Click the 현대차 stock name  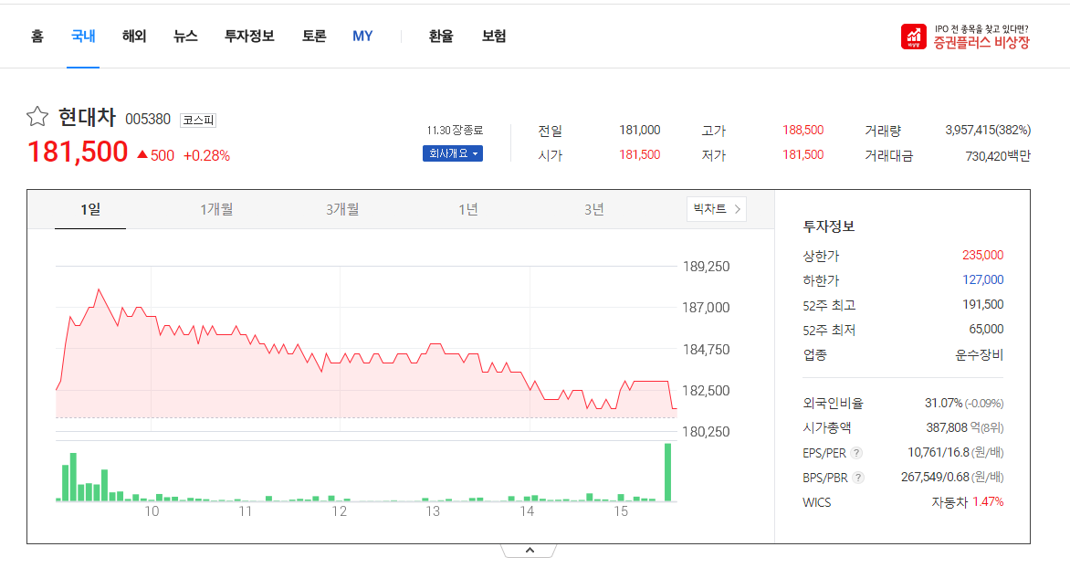point(88,117)
